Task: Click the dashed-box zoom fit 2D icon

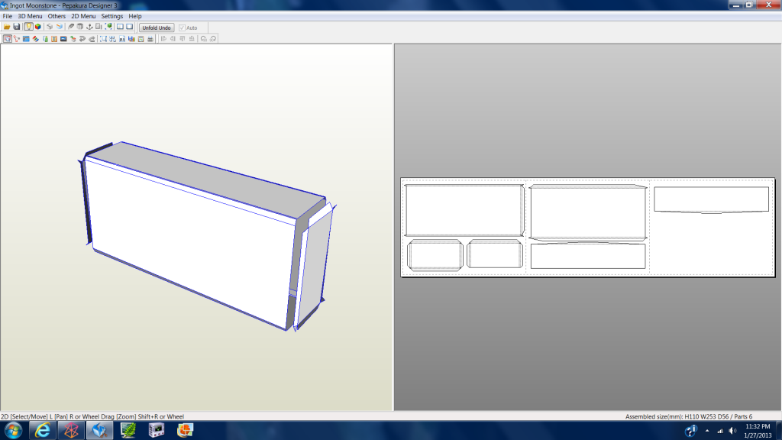Action: (103, 39)
